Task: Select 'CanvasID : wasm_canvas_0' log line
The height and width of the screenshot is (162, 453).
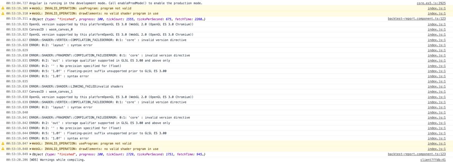Action: pos(51,29)
